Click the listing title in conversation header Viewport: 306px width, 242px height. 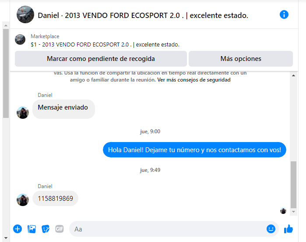point(157,15)
